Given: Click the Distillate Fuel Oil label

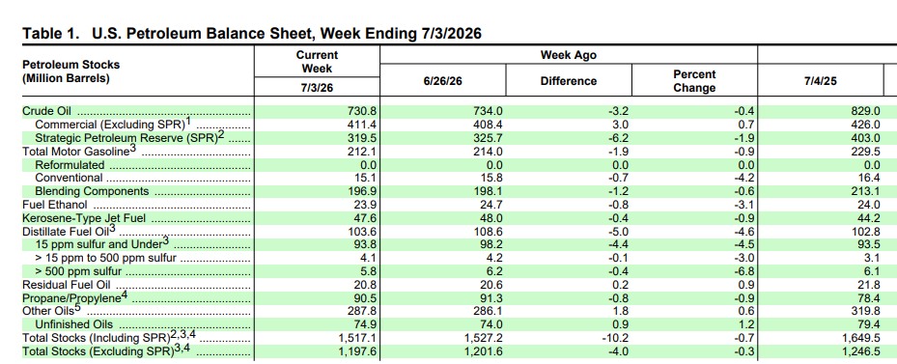Looking at the screenshot, I should pos(69,230).
